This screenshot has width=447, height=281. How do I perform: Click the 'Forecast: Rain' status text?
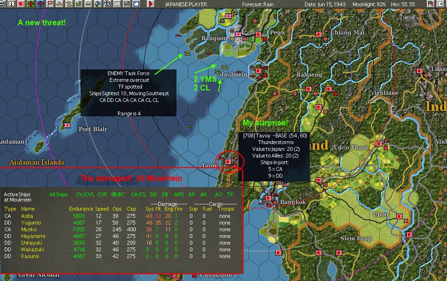(258, 4)
